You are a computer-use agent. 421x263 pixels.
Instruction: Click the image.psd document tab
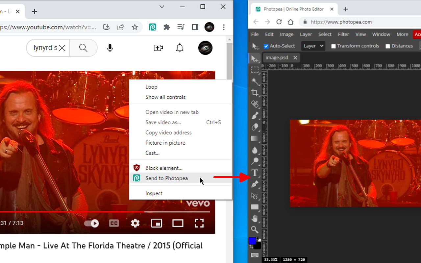pyautogui.click(x=277, y=57)
